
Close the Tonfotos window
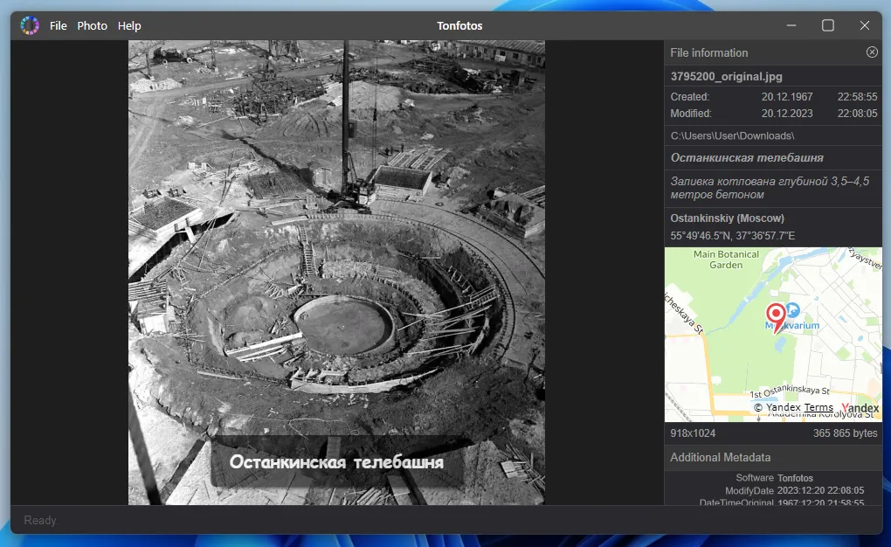tap(864, 25)
